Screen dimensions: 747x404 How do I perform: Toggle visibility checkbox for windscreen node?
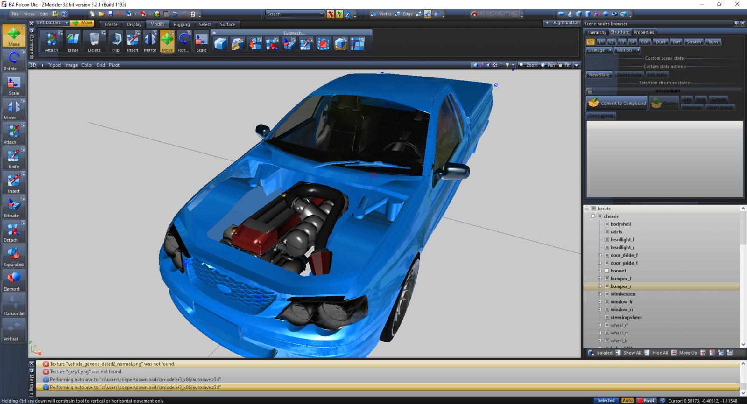tap(607, 294)
